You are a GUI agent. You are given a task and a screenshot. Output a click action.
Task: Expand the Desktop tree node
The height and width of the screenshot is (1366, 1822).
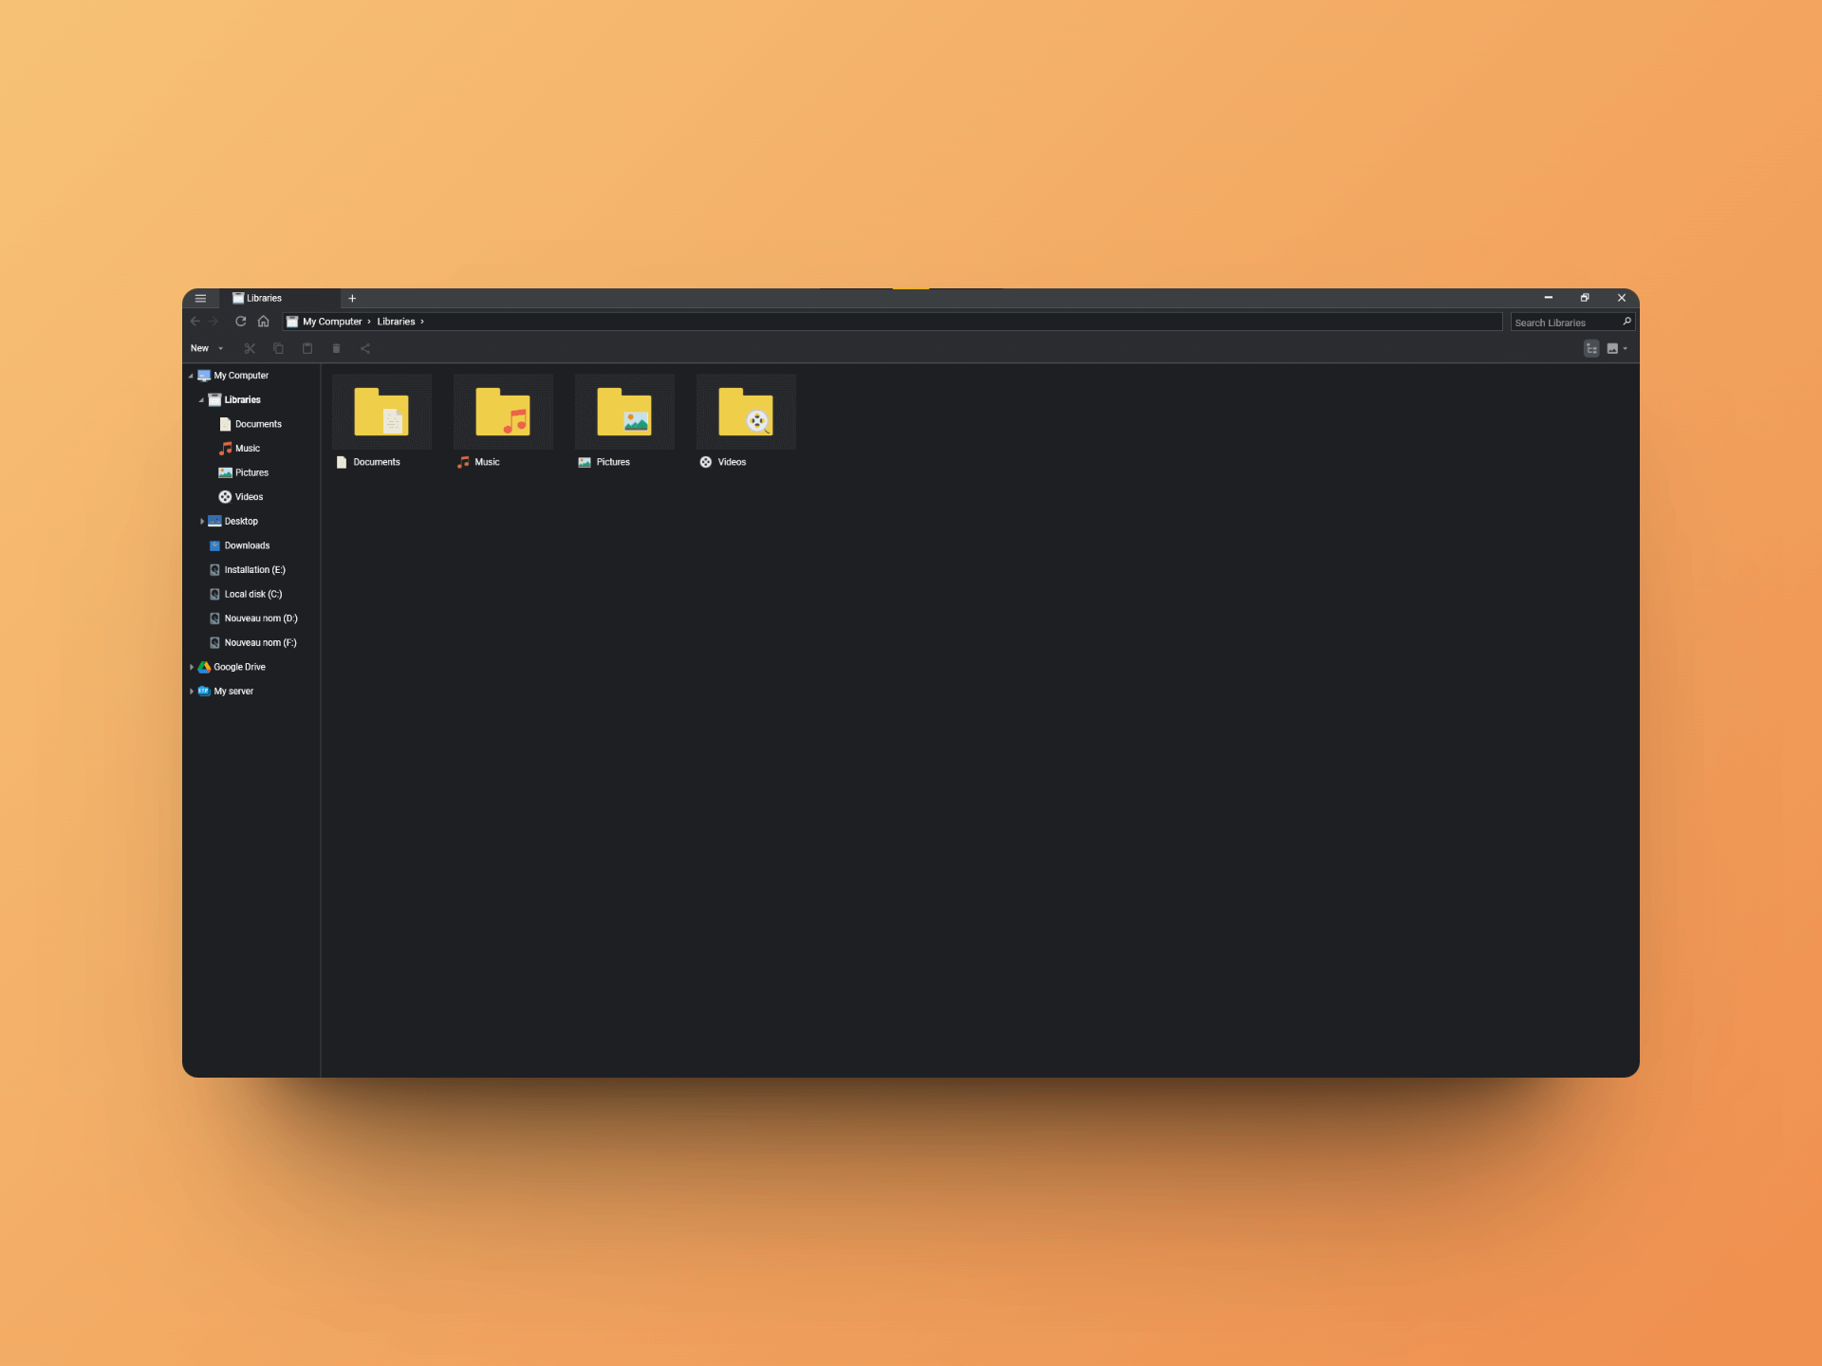pyautogui.click(x=202, y=522)
